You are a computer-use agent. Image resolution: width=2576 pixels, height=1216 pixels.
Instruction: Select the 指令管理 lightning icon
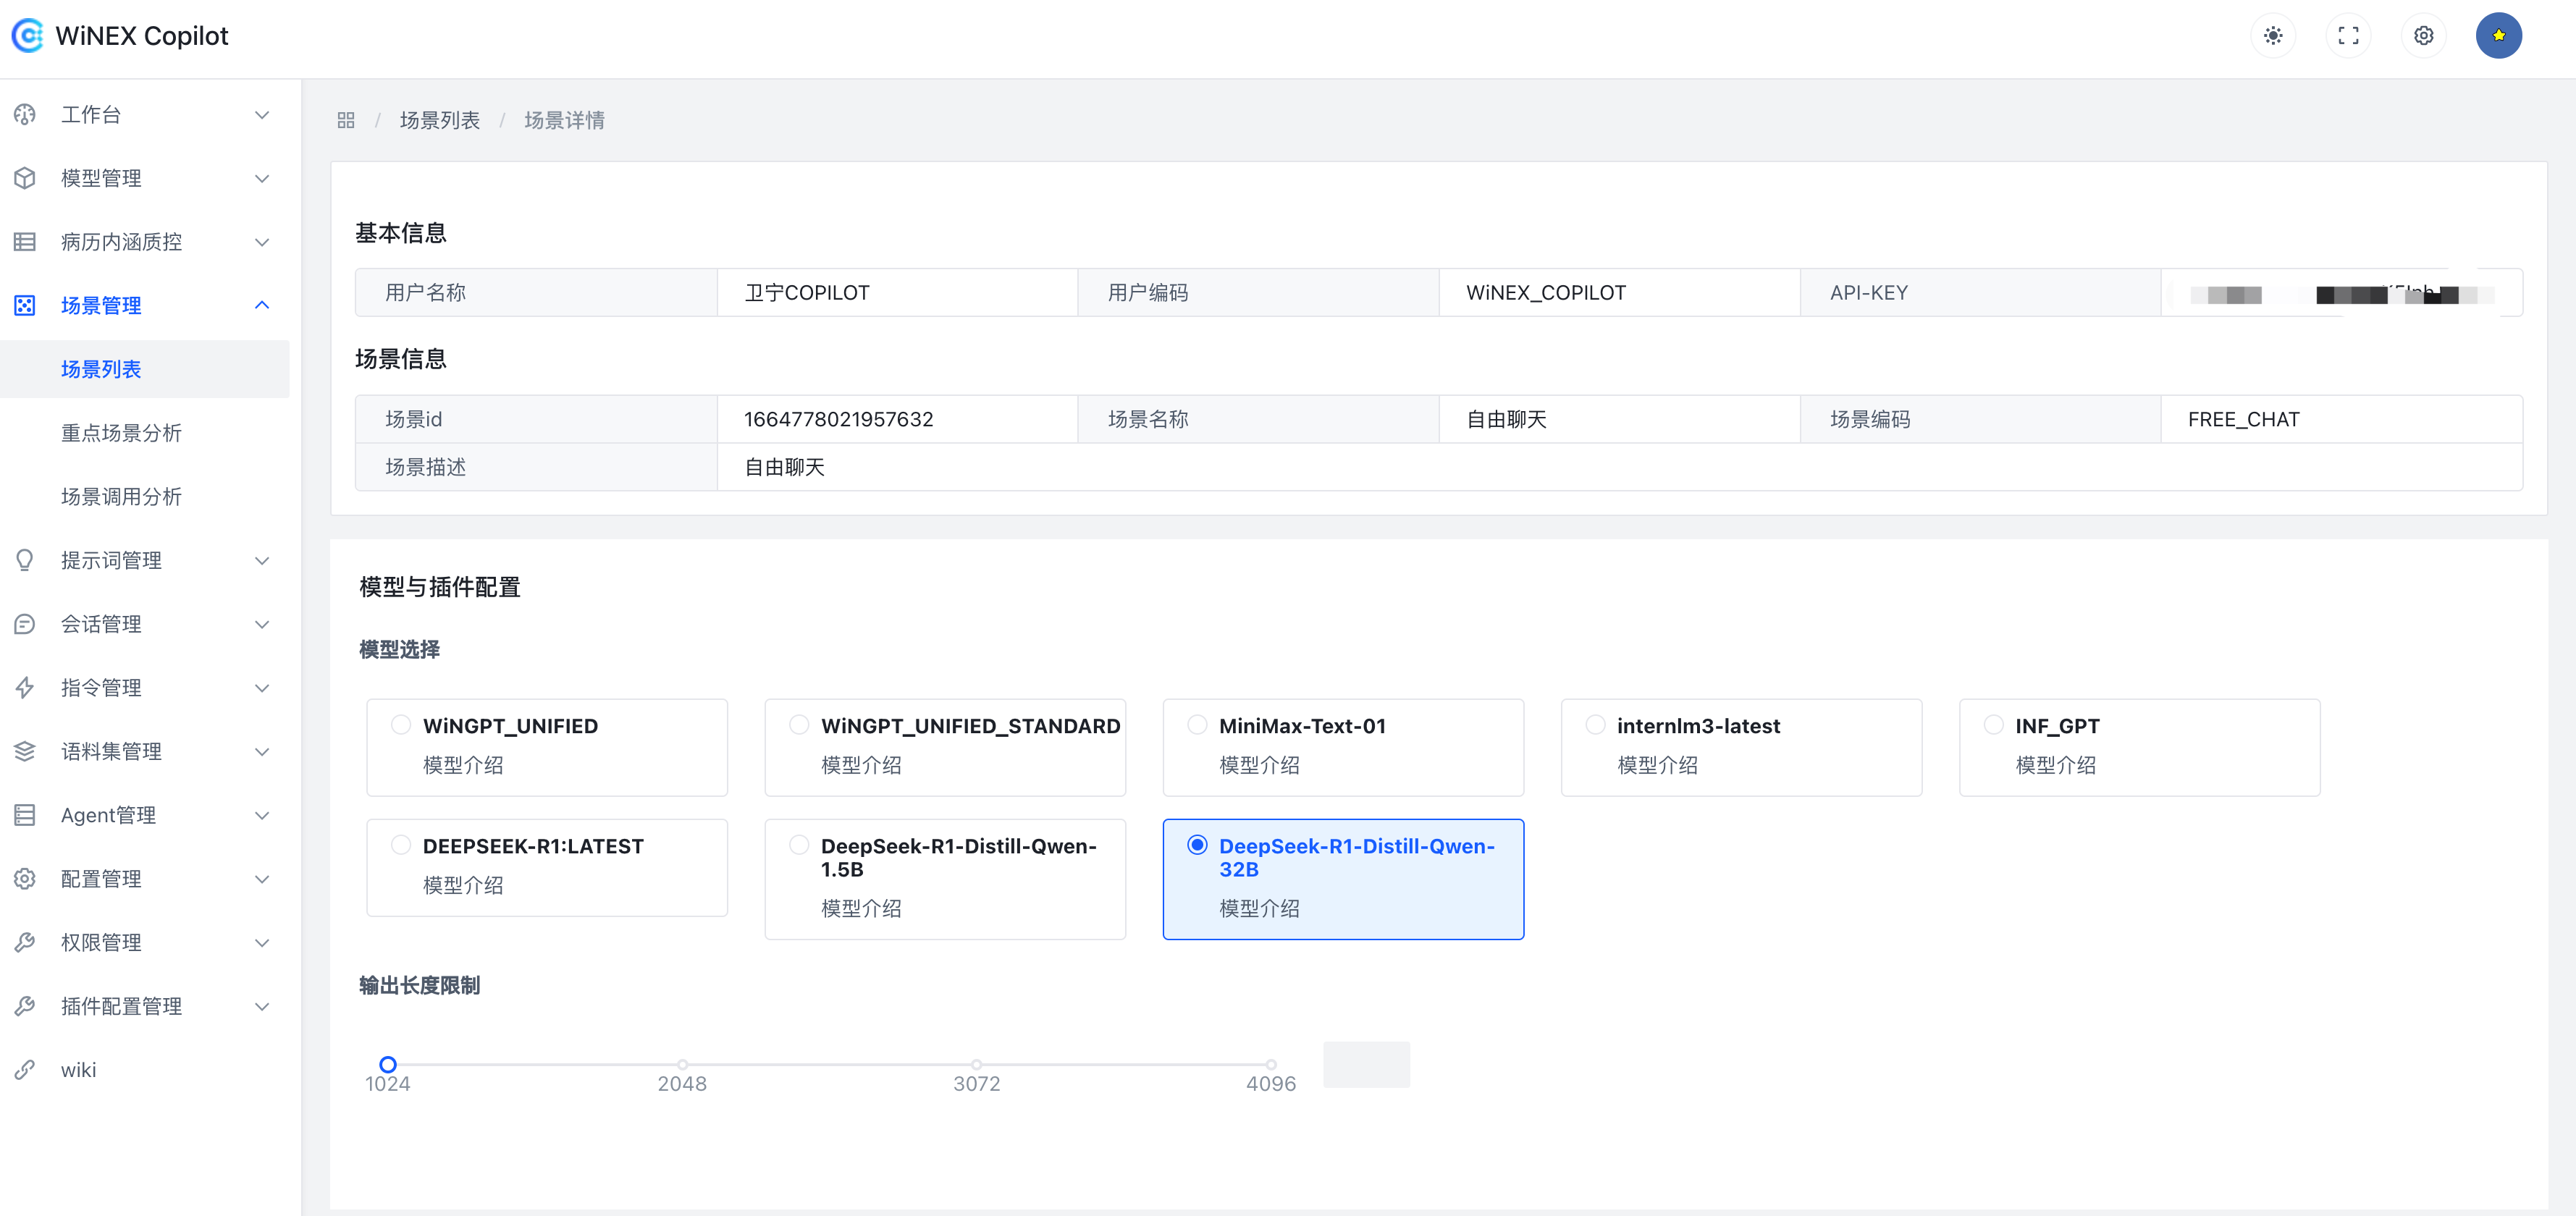click(x=24, y=687)
